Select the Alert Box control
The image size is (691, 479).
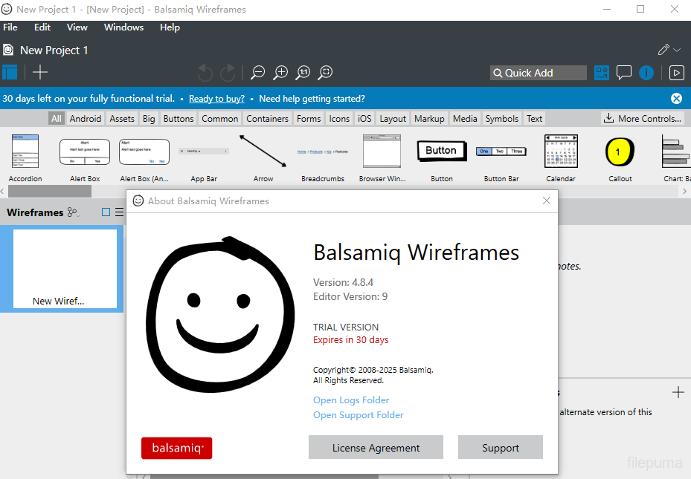(x=85, y=158)
